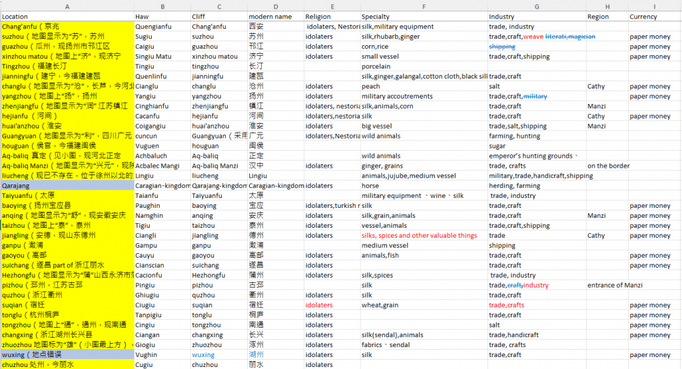Select the 'Quengianfu' cell

point(163,27)
